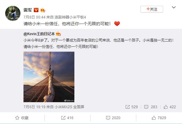Expand the post options chevron menu
Screen dimensions: 182x124
click(x=174, y=7)
